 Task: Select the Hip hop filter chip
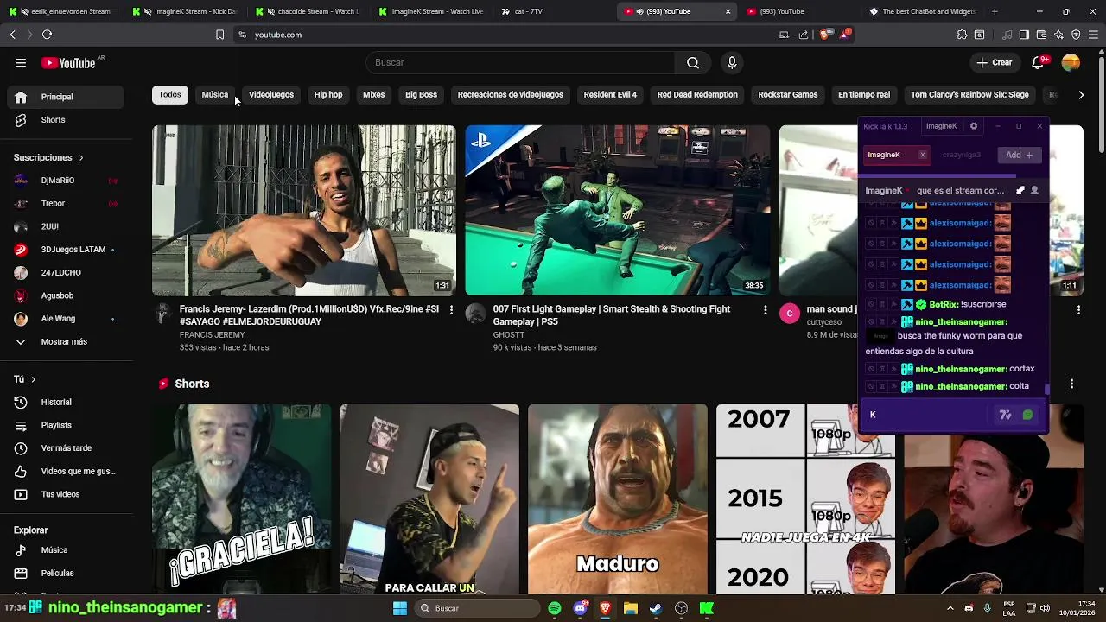coord(328,95)
